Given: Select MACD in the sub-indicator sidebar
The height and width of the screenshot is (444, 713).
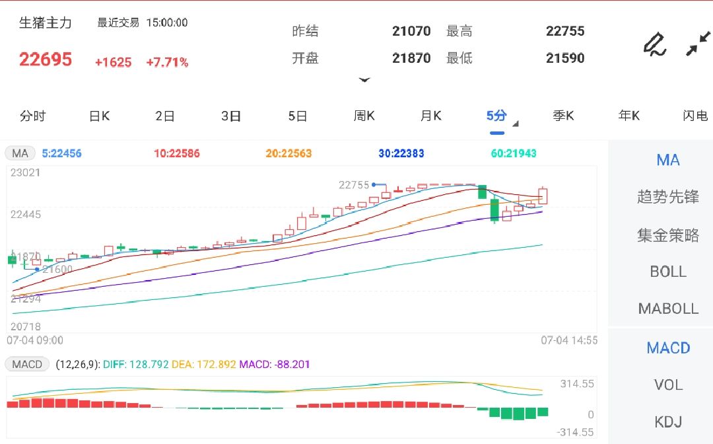Looking at the screenshot, I should 668,348.
